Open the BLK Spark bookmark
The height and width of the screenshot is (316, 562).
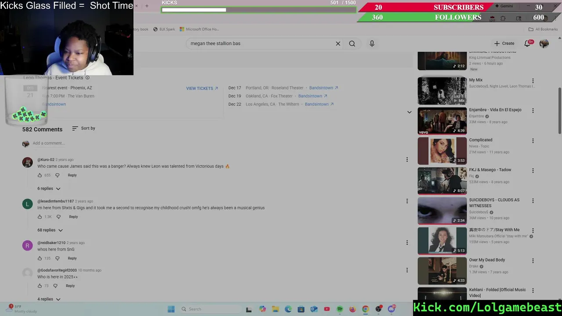coord(164,29)
